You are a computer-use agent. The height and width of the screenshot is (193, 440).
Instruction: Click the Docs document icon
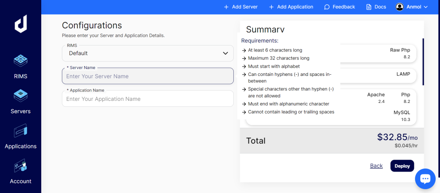point(369,7)
